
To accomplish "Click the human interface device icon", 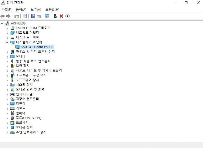I will [x=12, y=132].
